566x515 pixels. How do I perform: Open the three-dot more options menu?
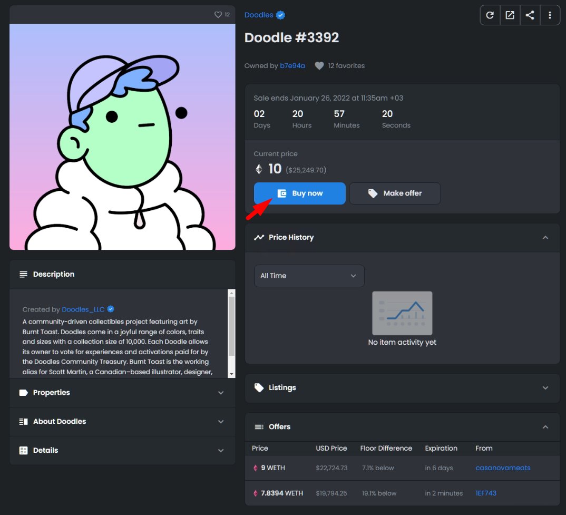click(x=550, y=15)
